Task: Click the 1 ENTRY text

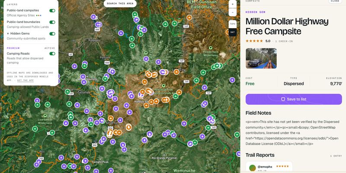Action: 336,156
